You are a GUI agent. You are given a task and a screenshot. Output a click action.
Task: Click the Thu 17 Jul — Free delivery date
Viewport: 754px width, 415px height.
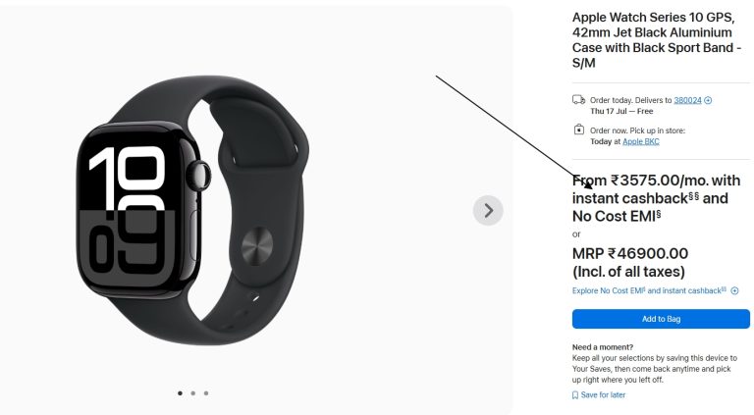(621, 111)
